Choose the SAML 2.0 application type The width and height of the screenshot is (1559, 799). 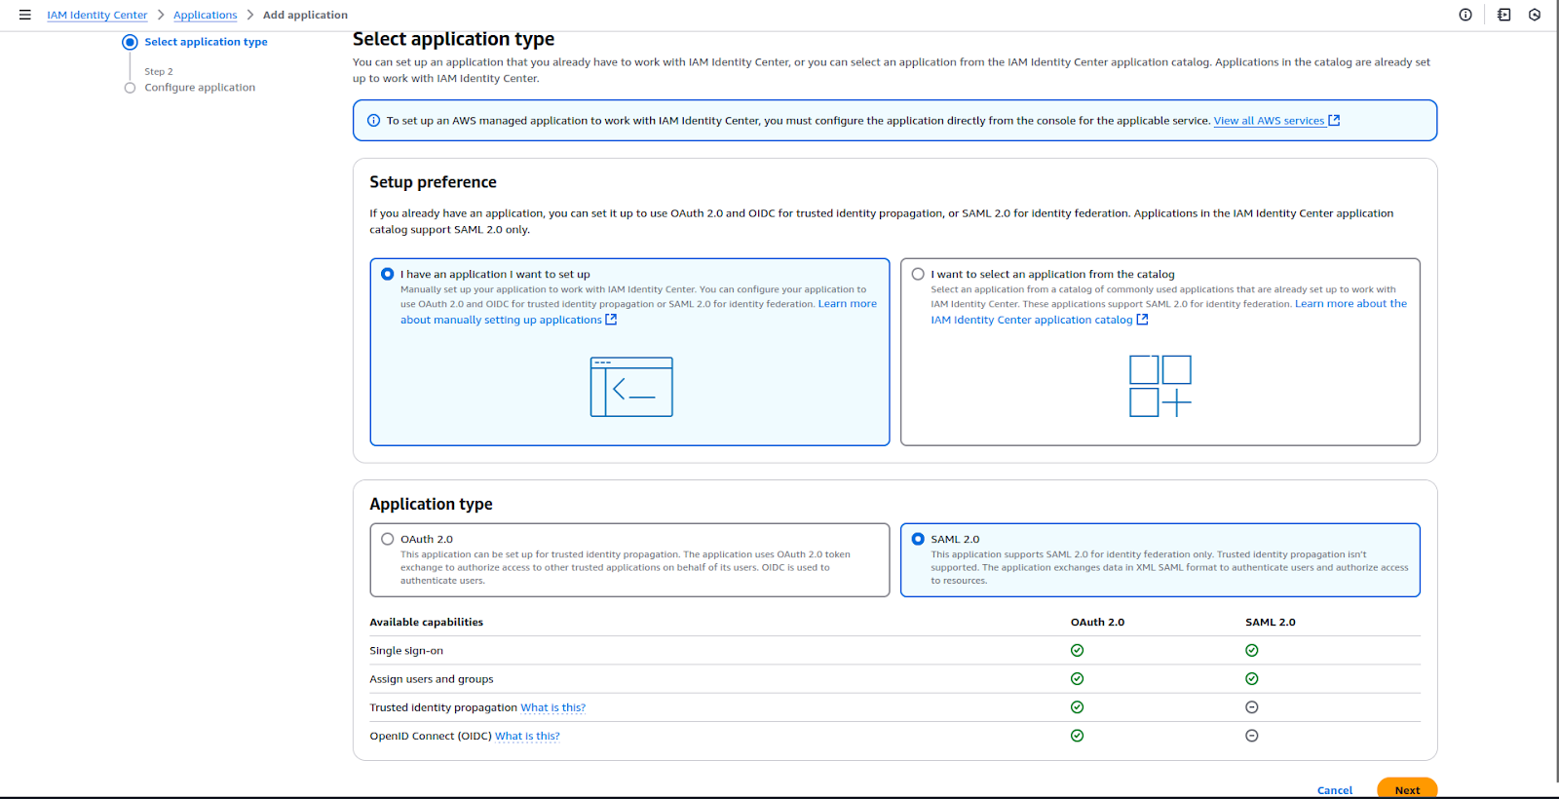(x=918, y=539)
